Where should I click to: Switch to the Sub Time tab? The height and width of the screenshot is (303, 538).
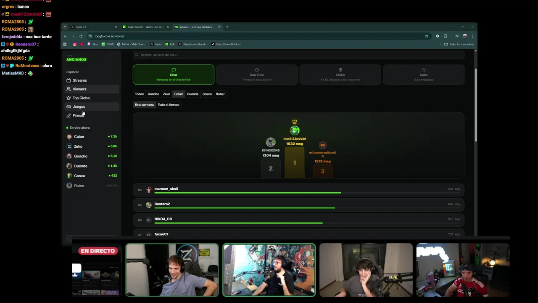pyautogui.click(x=257, y=74)
